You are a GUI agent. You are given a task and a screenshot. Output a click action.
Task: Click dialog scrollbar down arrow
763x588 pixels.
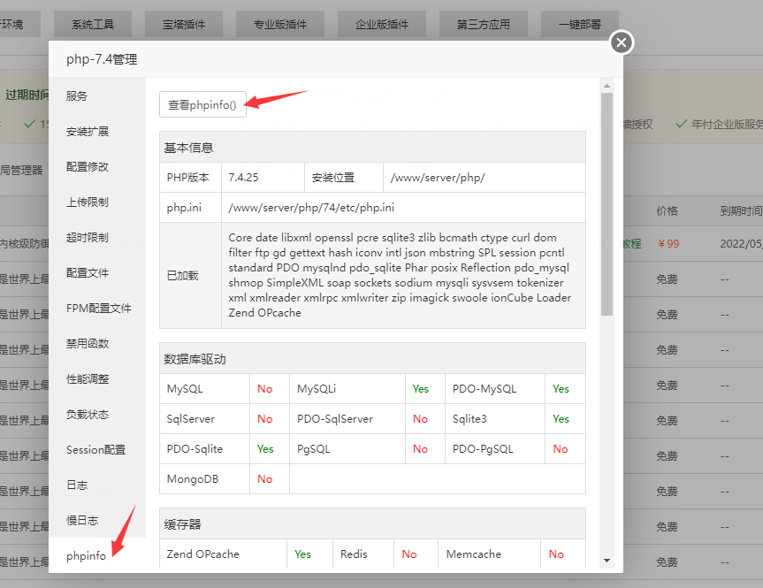(x=607, y=561)
